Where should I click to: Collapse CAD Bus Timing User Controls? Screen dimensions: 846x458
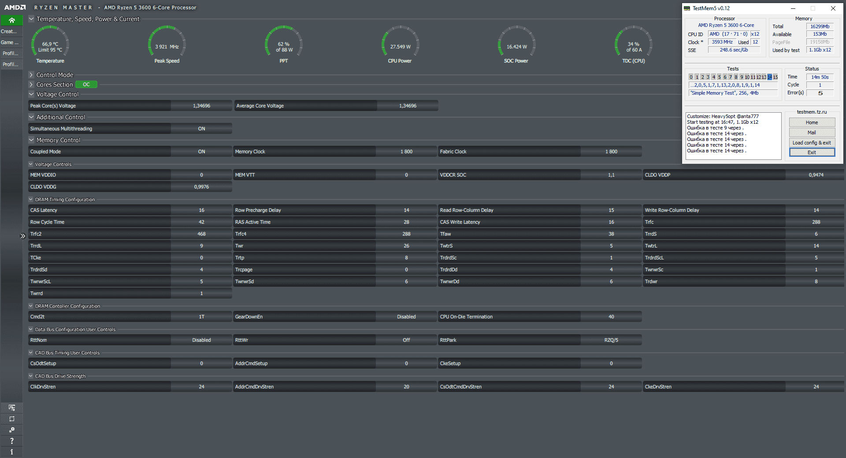[31, 353]
